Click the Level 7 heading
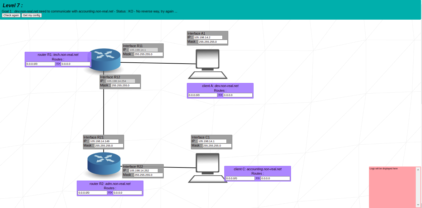This screenshot has height=208, width=422. [x=13, y=5]
